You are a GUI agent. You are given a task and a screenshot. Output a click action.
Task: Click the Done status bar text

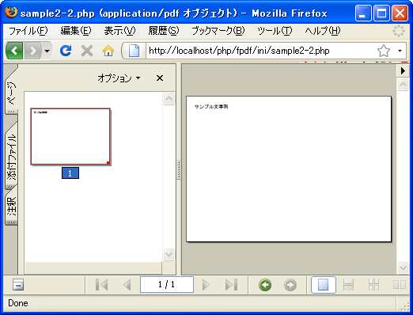coord(18,303)
